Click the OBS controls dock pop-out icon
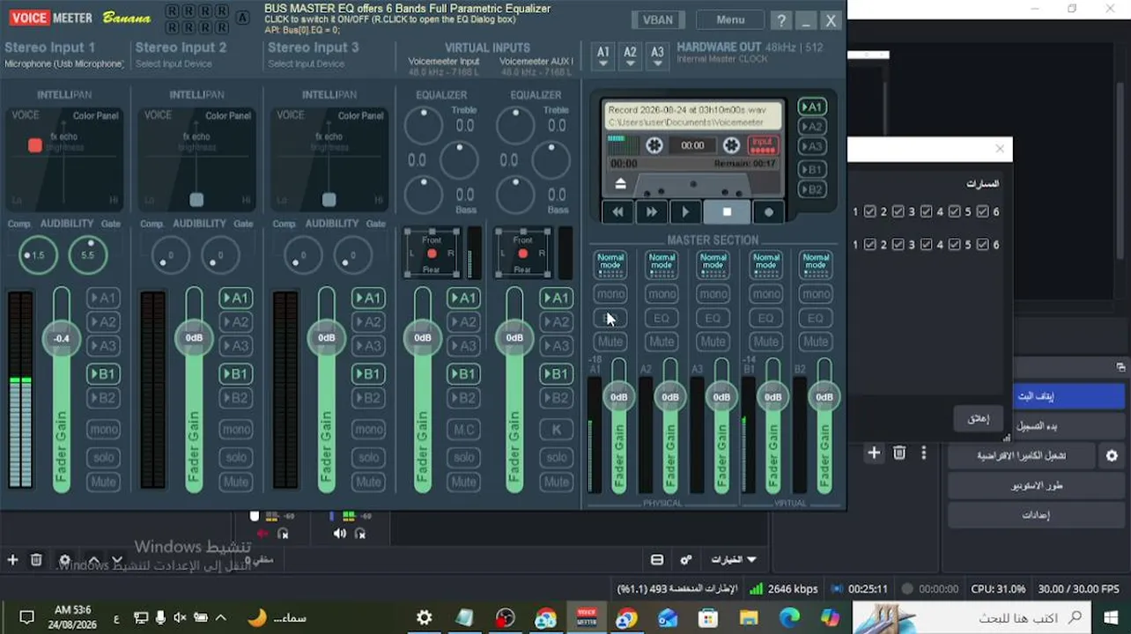1131x634 pixels. (x=1120, y=367)
